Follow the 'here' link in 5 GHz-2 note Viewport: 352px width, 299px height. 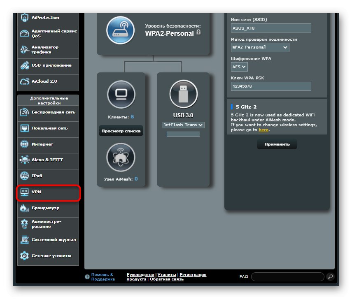point(263,130)
